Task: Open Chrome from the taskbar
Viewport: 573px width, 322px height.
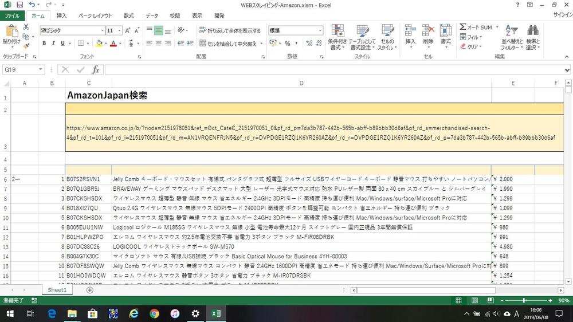Action: coord(154,313)
